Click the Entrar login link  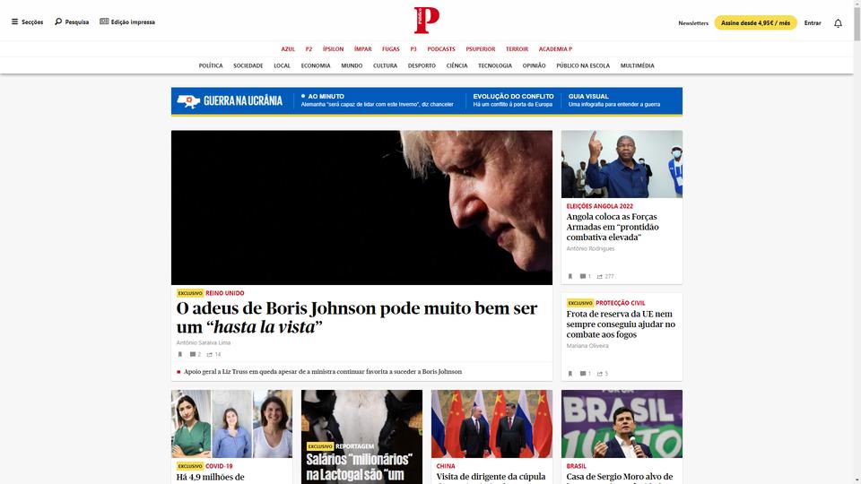pyautogui.click(x=813, y=23)
